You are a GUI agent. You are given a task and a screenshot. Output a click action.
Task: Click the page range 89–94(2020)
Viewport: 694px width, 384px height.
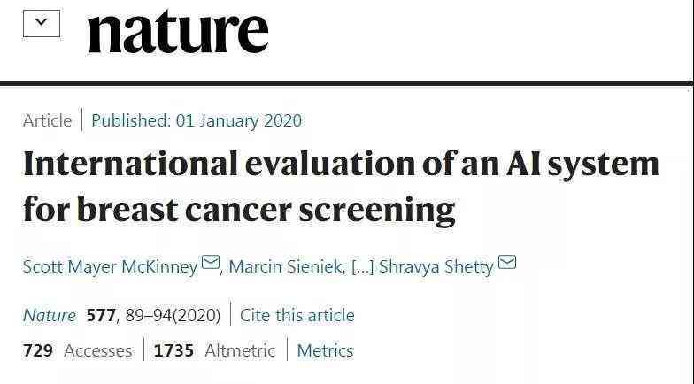pos(173,315)
